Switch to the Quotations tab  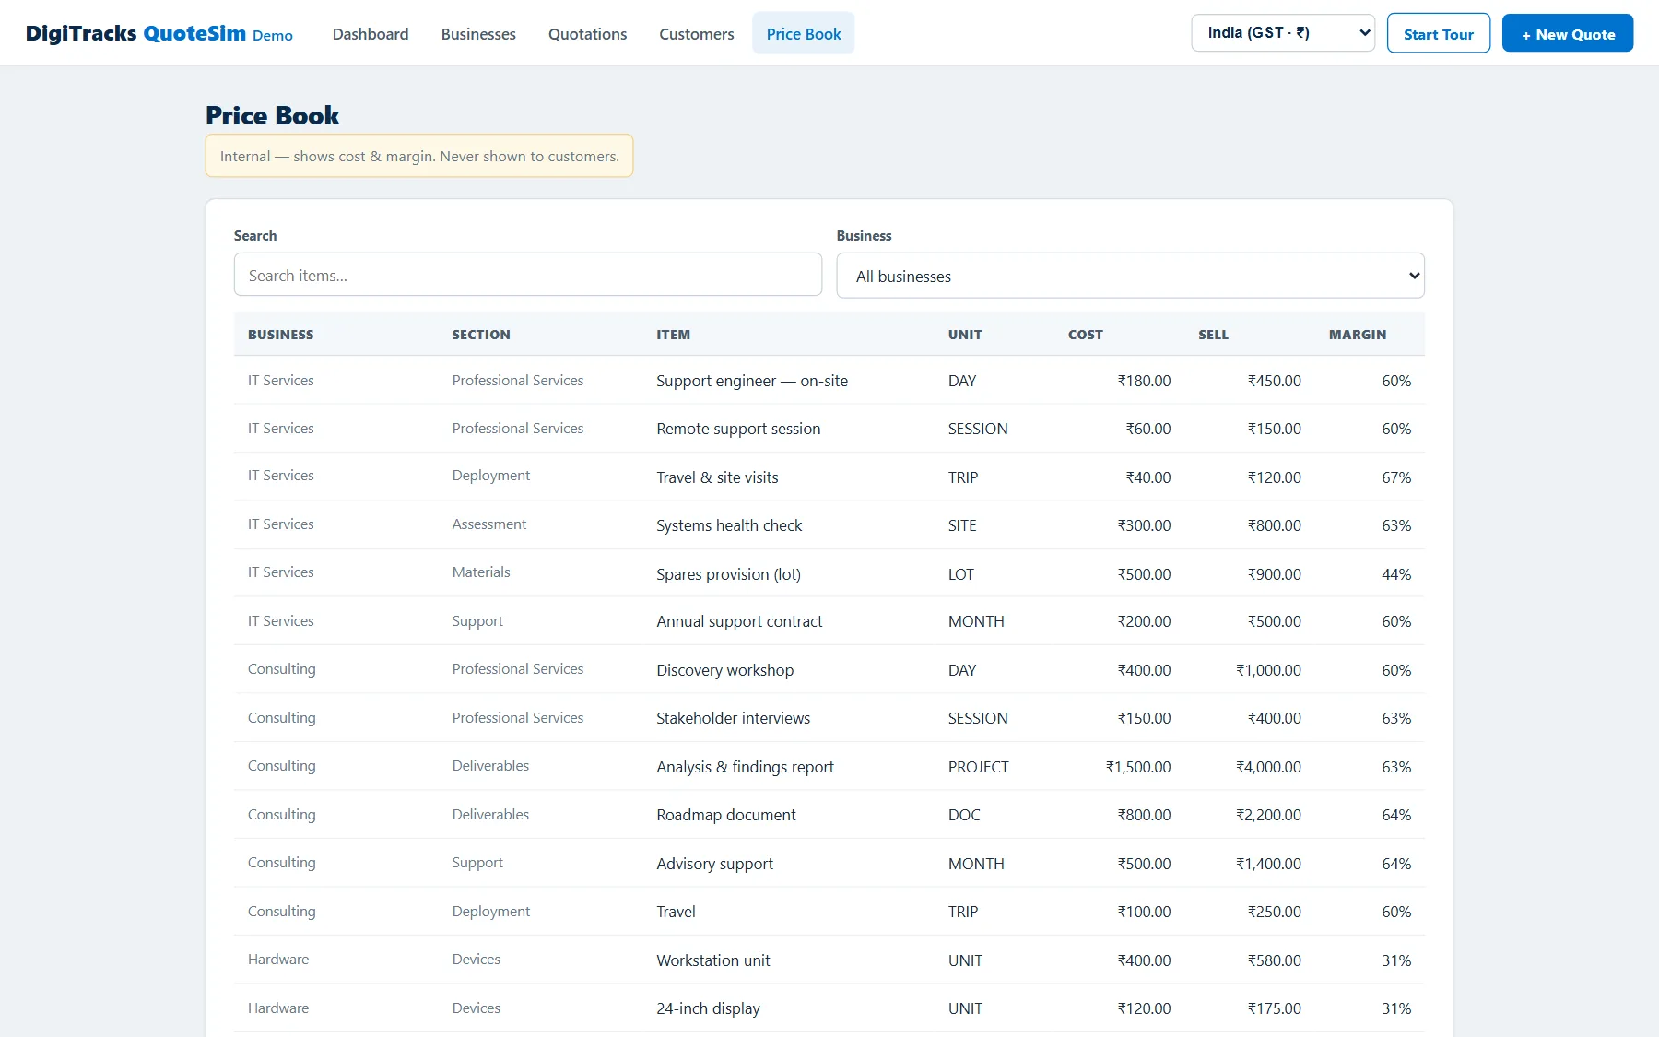[587, 34]
